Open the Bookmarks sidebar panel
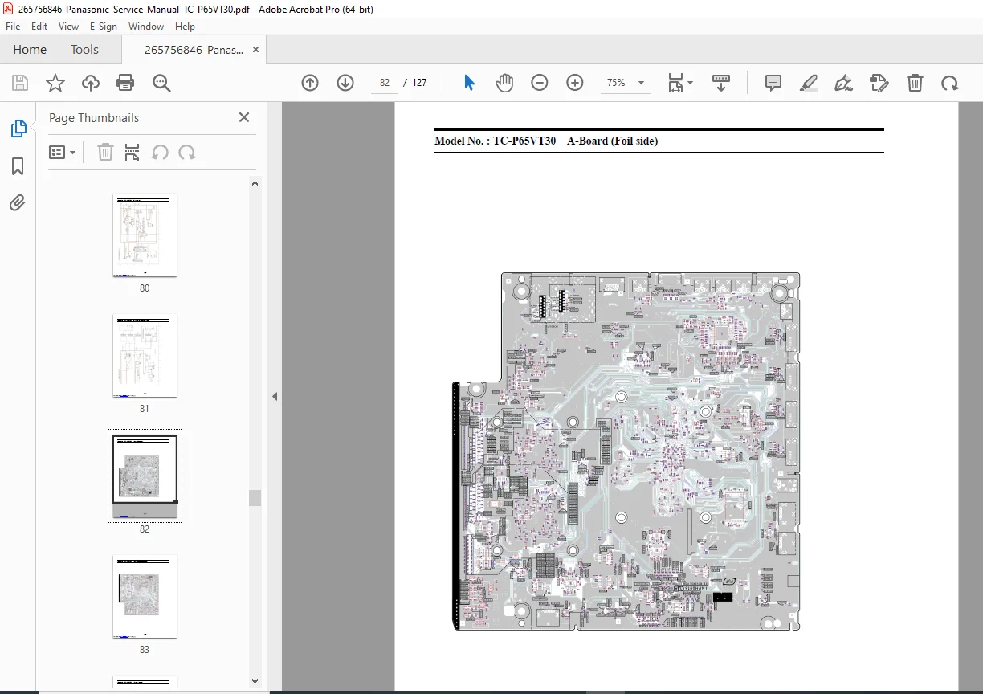The width and height of the screenshot is (983, 694). click(x=18, y=166)
